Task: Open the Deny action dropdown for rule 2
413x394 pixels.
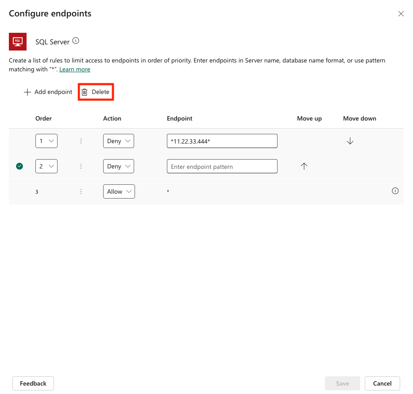Action: (x=118, y=166)
